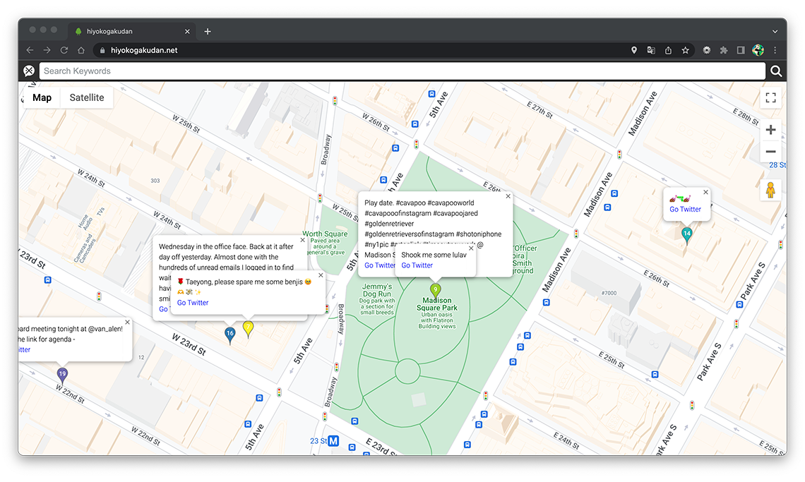
Task: Click the site logo left of search box
Action: click(x=29, y=71)
